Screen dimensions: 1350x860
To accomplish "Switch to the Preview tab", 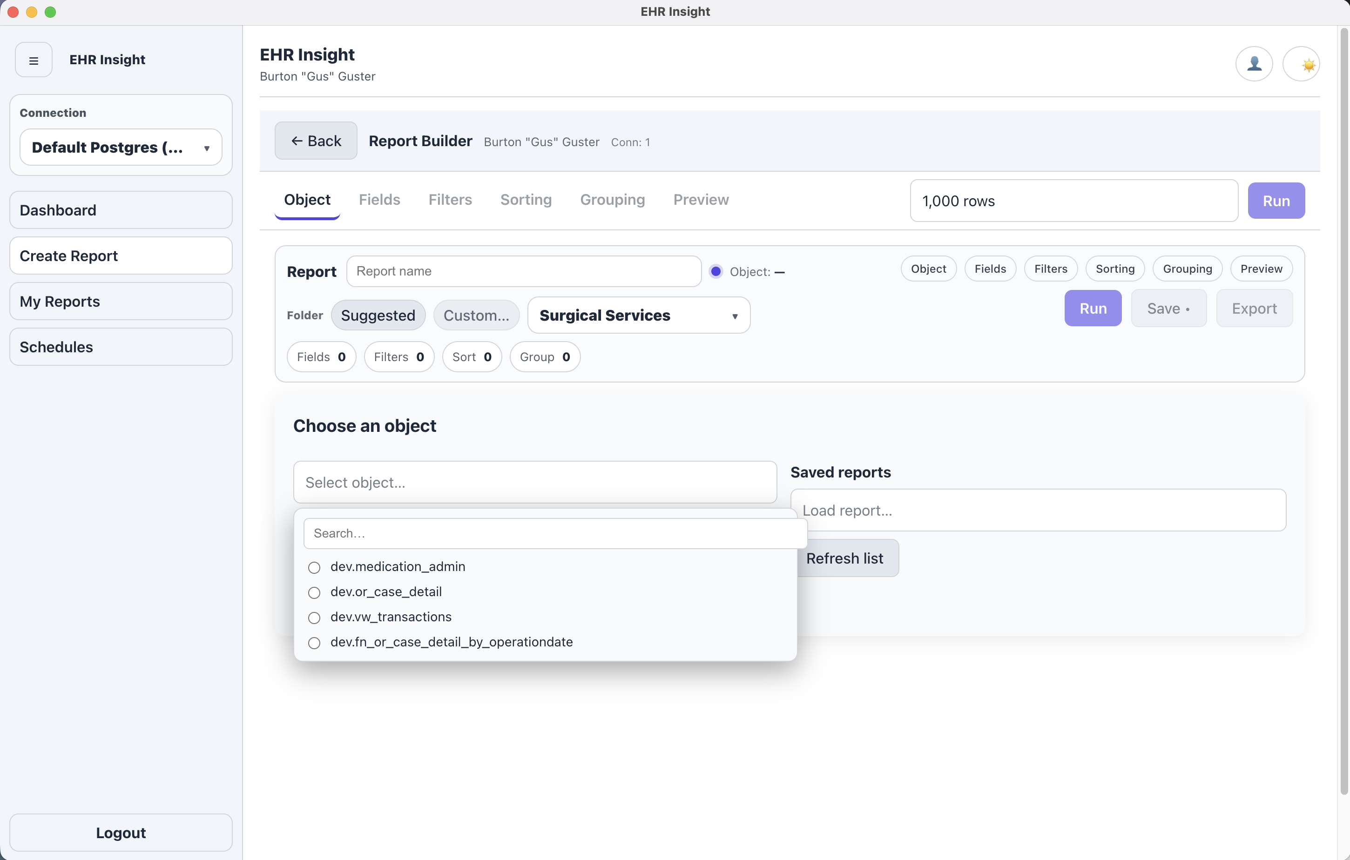I will (701, 200).
